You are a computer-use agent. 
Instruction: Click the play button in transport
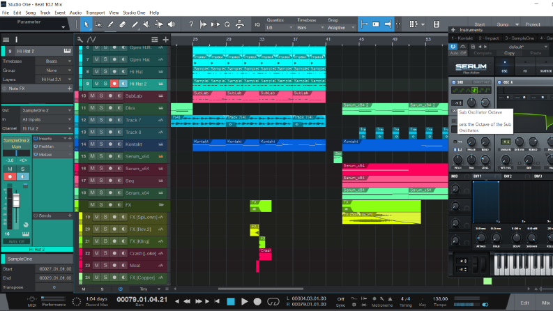[x=244, y=301]
